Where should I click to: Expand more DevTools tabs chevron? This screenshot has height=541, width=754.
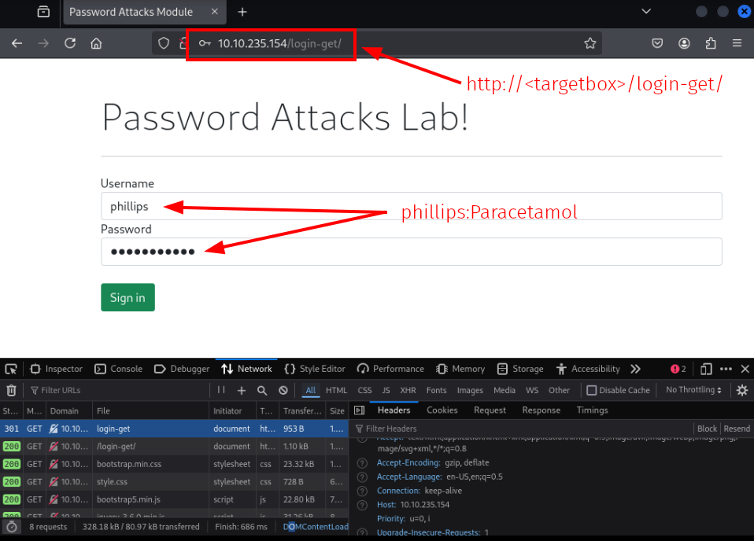click(x=635, y=369)
